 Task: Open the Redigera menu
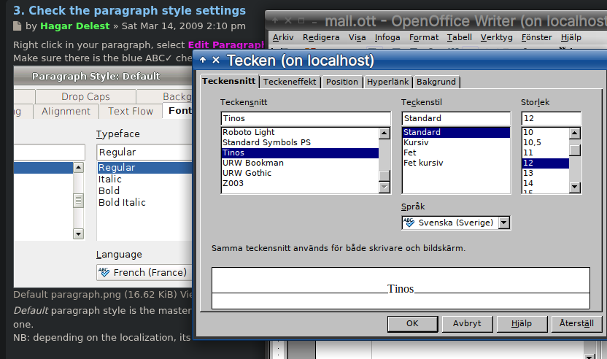[321, 37]
